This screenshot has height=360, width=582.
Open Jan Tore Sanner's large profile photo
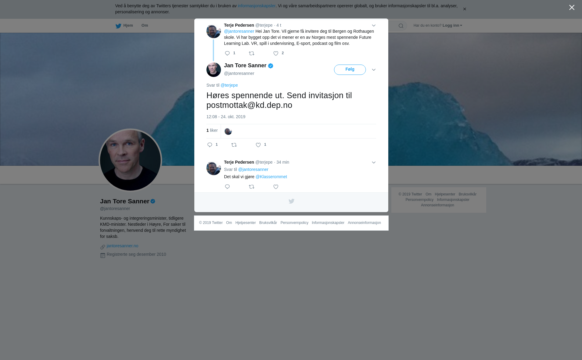coord(130,160)
